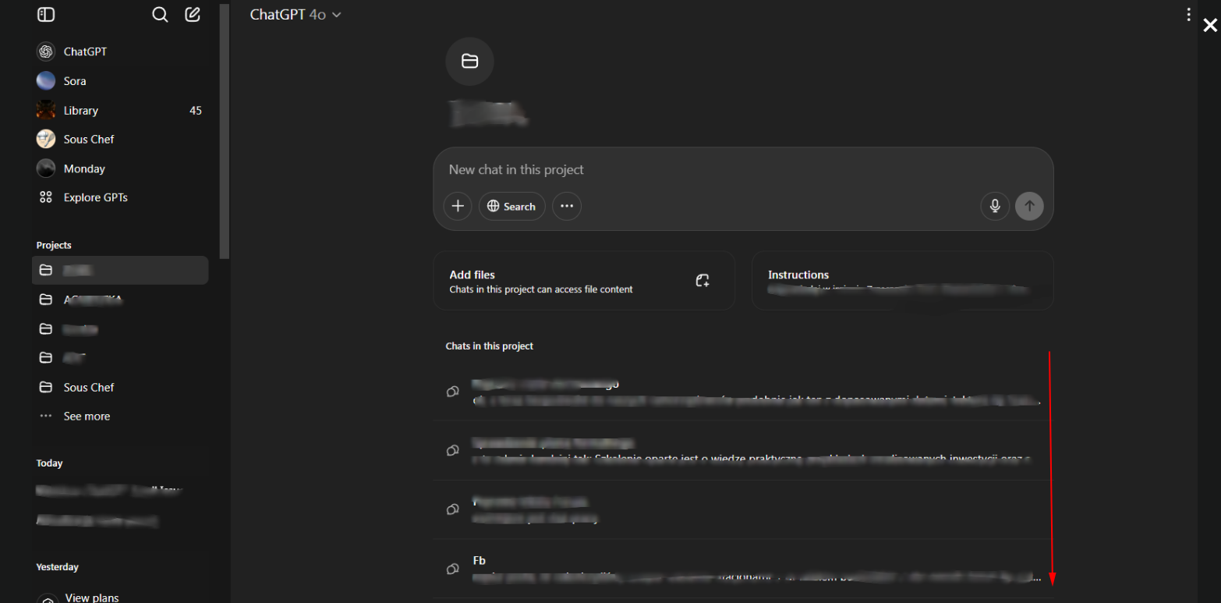
Task: Click the ChatGPT logo icon in sidebar
Action: (46, 51)
